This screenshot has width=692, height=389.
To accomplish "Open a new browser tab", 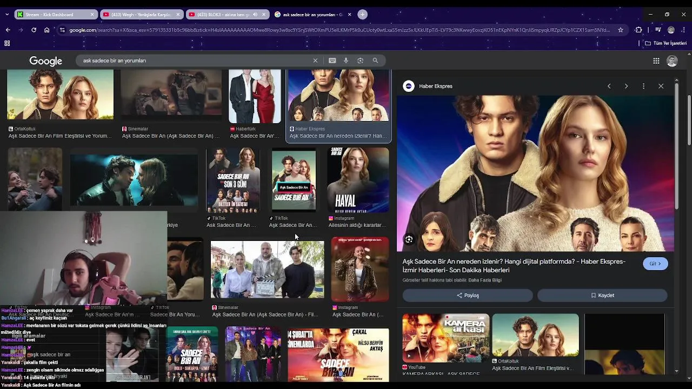I will click(x=363, y=15).
